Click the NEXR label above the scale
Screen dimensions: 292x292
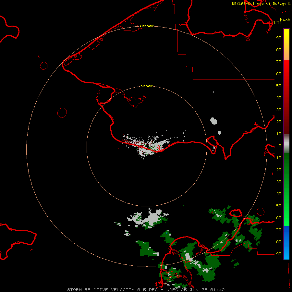(x=285, y=19)
